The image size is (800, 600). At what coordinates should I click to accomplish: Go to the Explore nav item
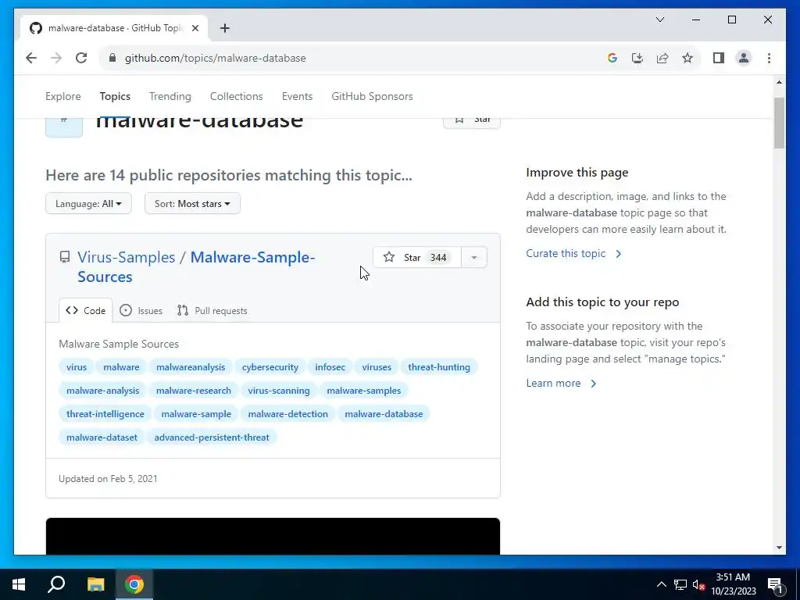point(63,96)
